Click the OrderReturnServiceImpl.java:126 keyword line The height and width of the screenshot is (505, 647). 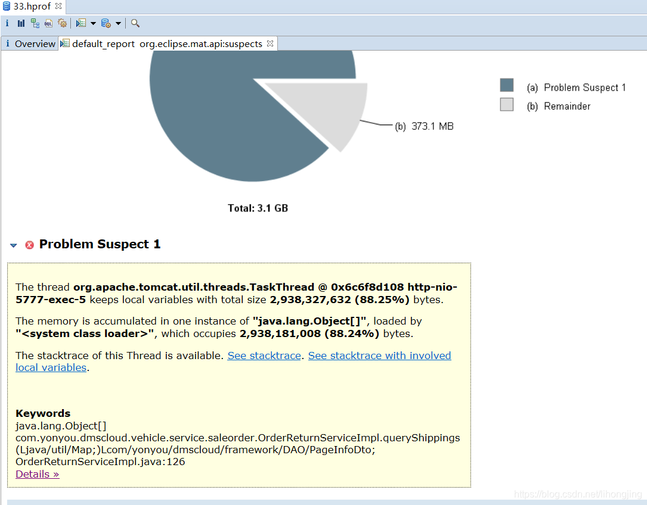click(x=100, y=462)
